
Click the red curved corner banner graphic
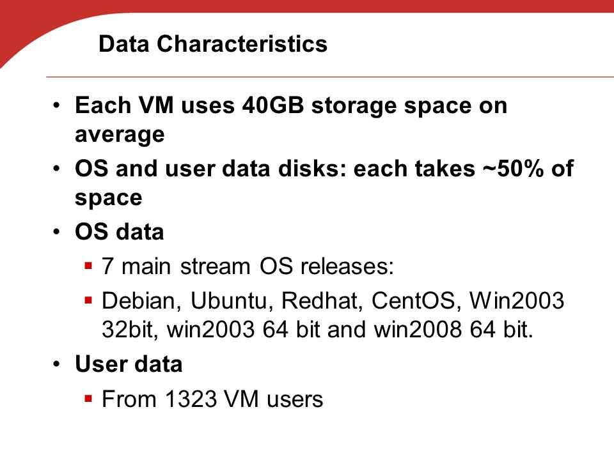pyautogui.click(x=39, y=24)
